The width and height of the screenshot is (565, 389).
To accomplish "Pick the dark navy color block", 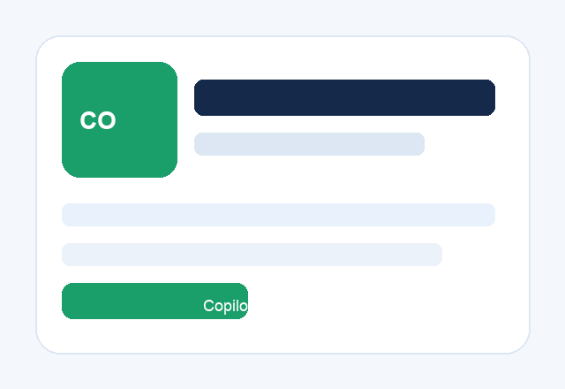I will [x=344, y=97].
